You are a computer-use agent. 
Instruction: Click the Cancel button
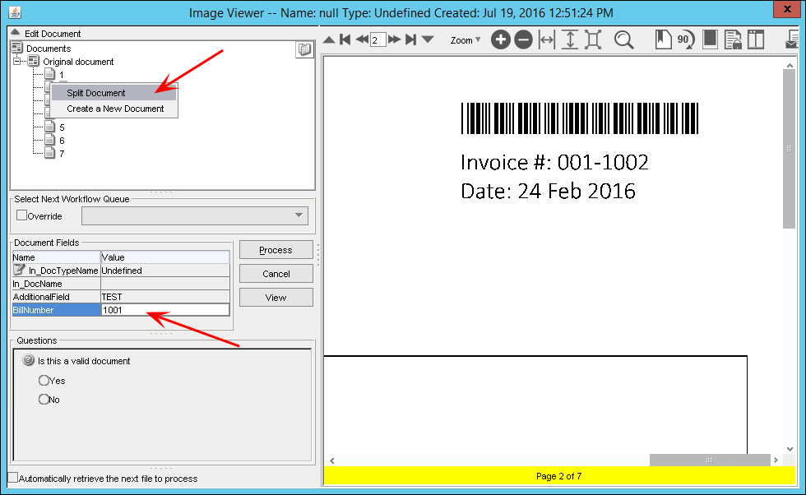tap(276, 274)
